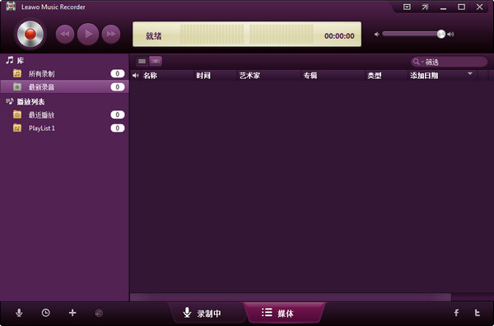Click the 播放列表 section header
This screenshot has height=326, width=494.
pos(26,101)
